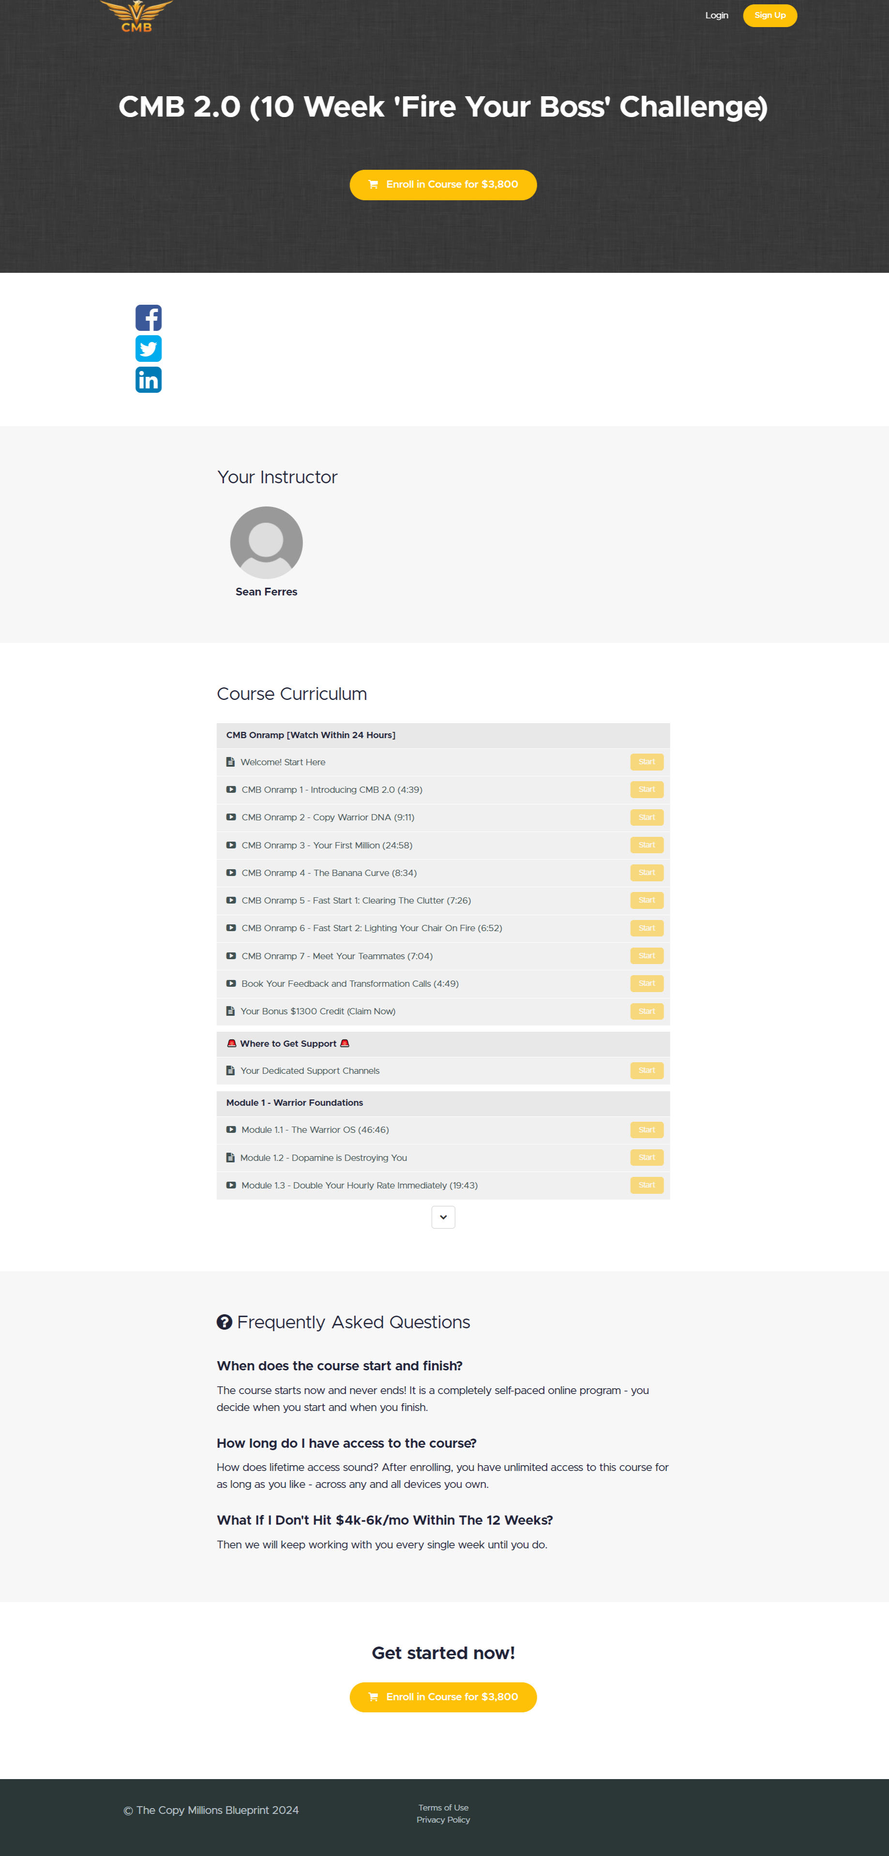Click the CMB winged logo
889x1856 pixels.
click(x=136, y=16)
